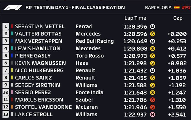Click Bottas's yellow soft tyre icon
191x120 pixels.
pyautogui.click(x=152, y=34)
